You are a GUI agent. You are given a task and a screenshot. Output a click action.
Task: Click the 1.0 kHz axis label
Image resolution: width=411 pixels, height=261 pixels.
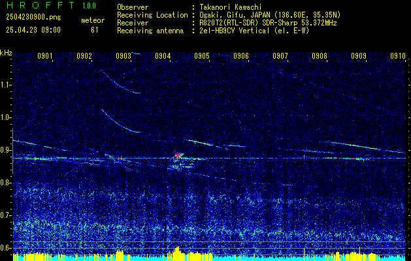(6, 118)
